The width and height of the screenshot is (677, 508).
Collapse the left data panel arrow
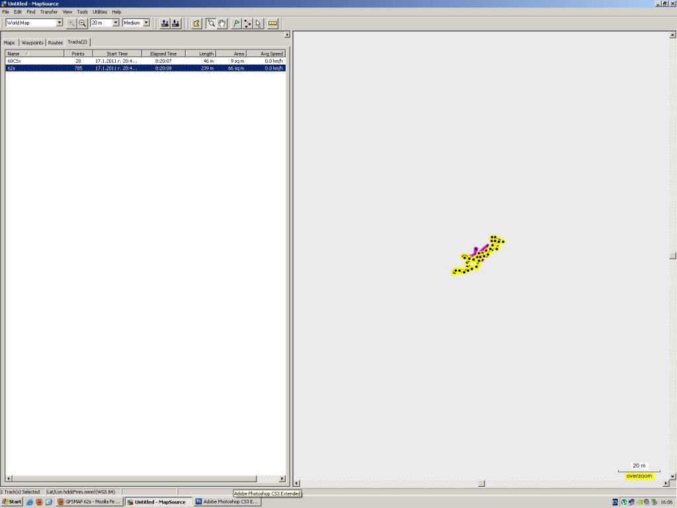click(x=287, y=34)
